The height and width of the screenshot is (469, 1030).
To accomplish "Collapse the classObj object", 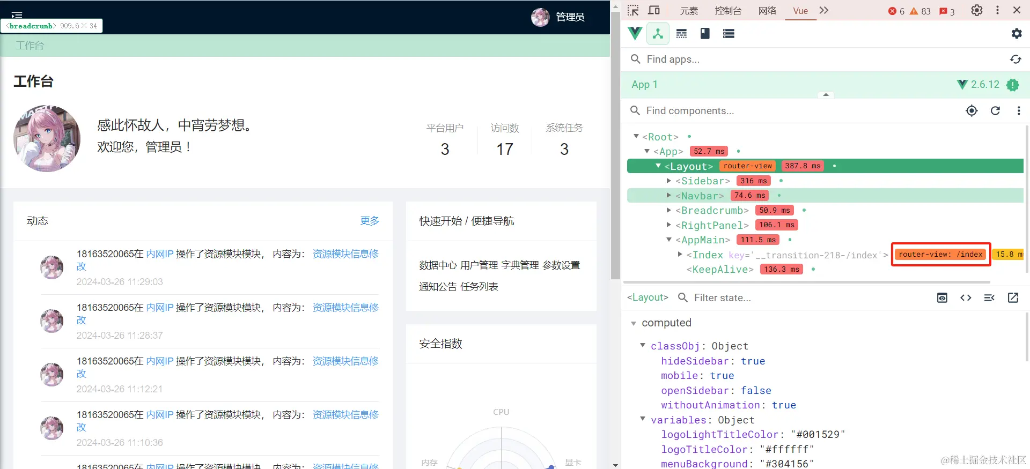I will tap(643, 346).
